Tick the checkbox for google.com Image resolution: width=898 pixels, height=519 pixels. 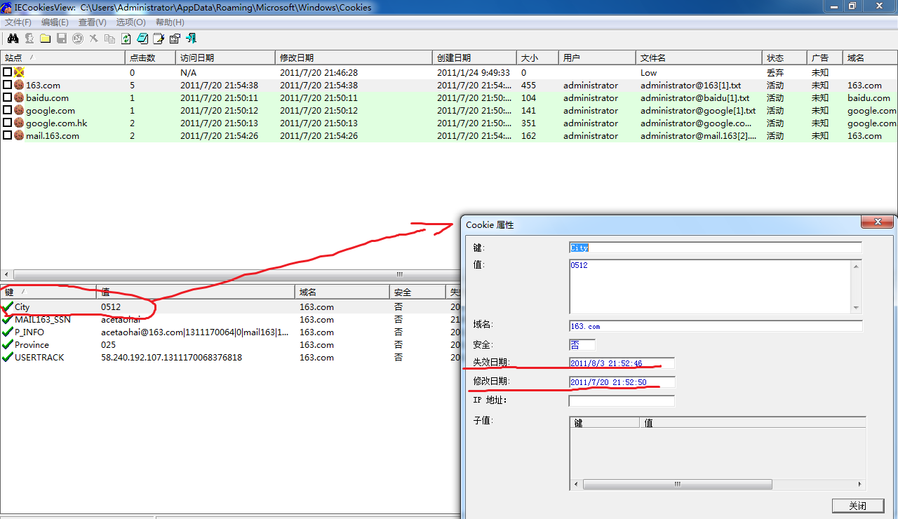(x=8, y=110)
